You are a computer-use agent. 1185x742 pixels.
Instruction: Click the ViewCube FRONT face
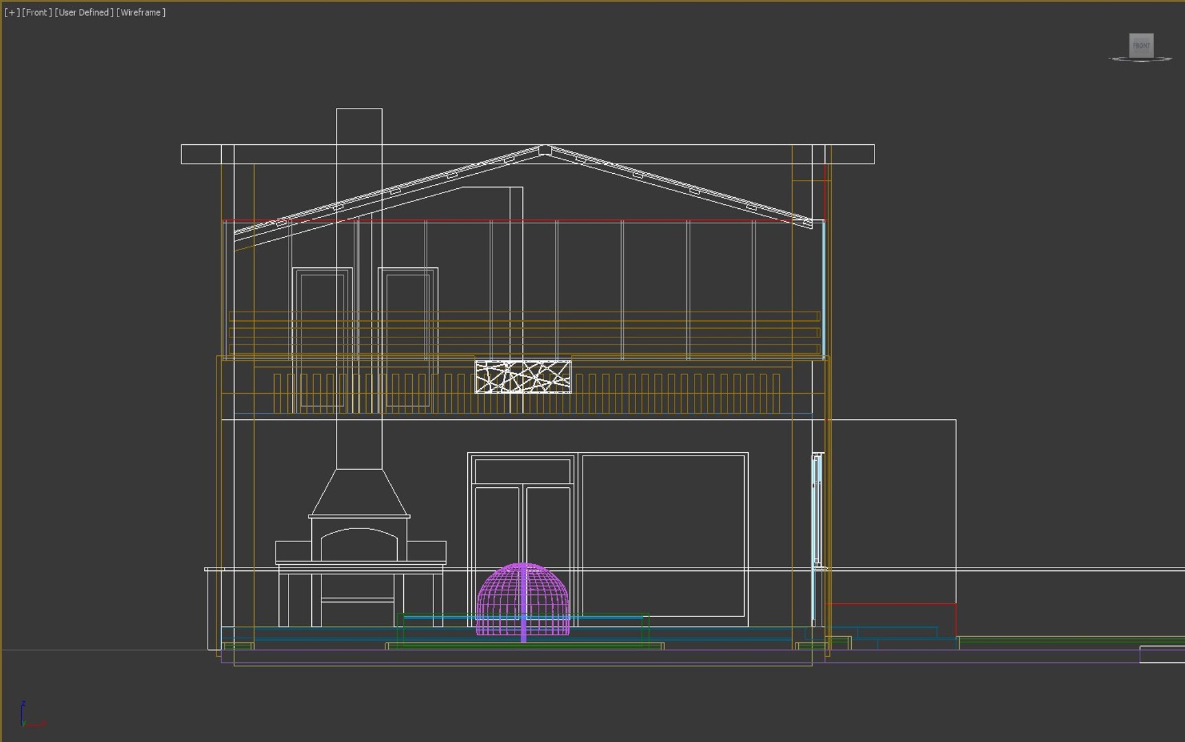click(x=1141, y=45)
